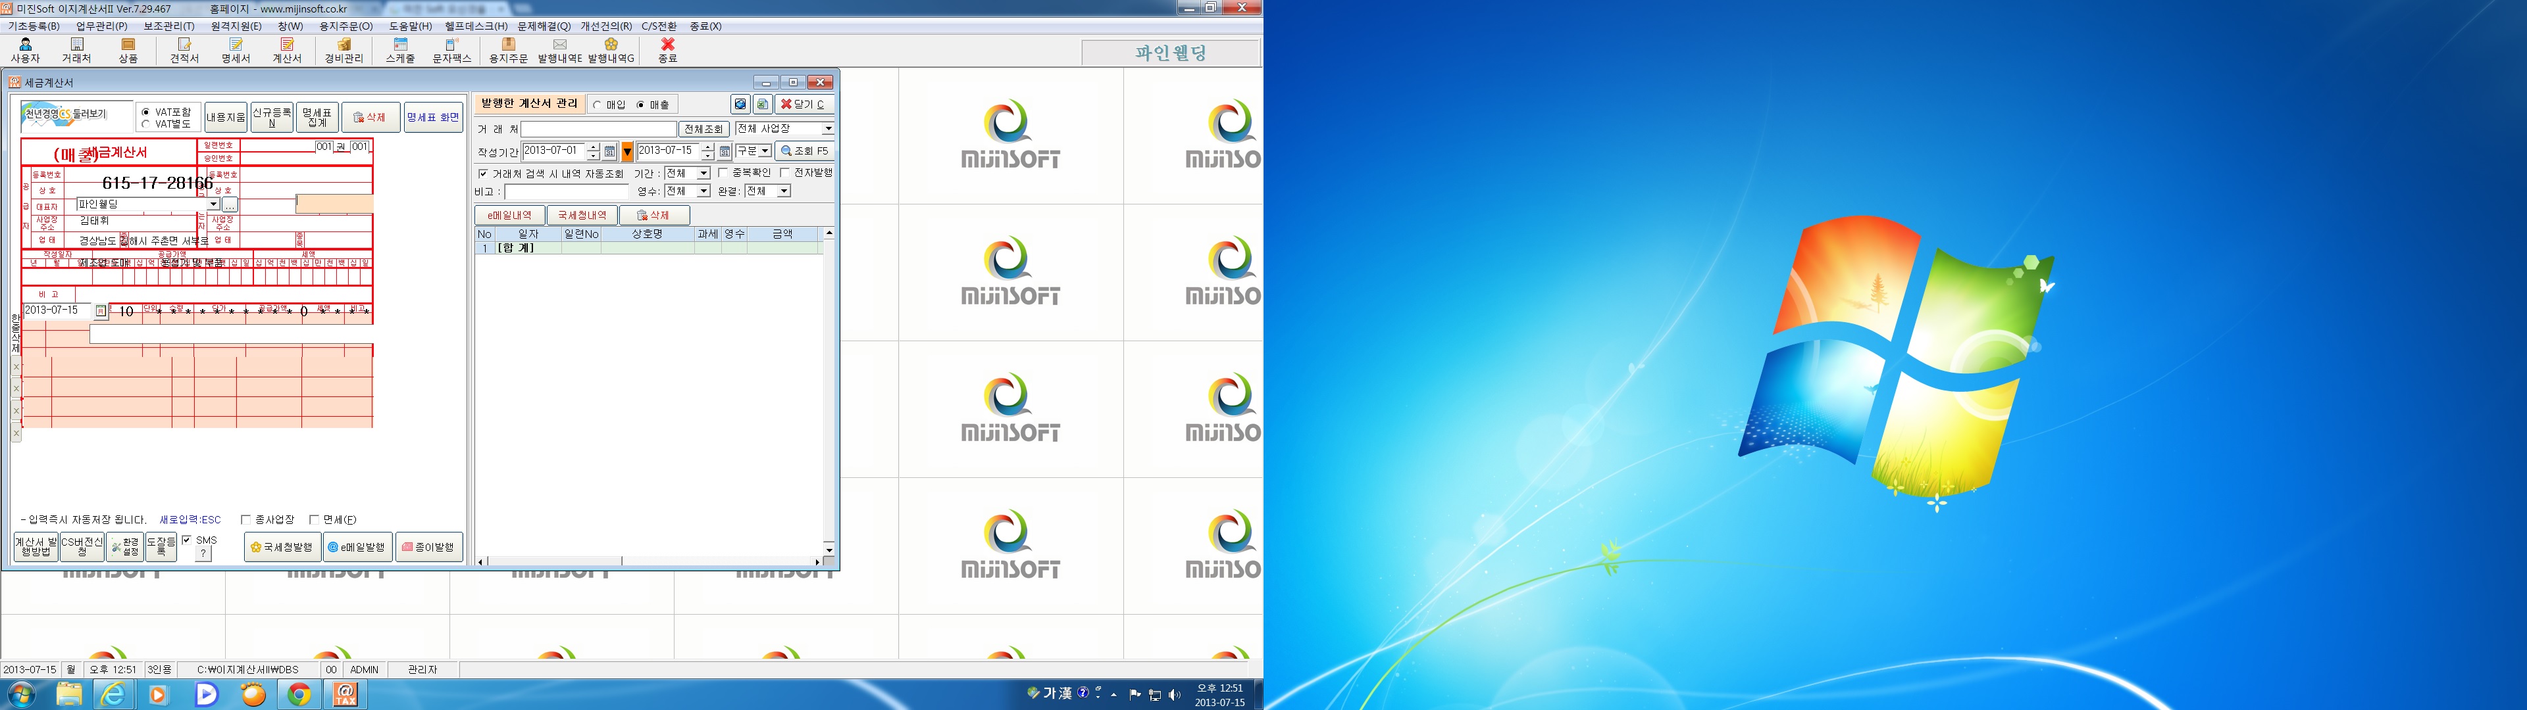Image resolution: width=2527 pixels, height=710 pixels.
Task: Open Windows Explorer folder in taskbar
Action: [x=68, y=694]
